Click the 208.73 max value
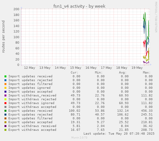Viewport: 159px width, 141px height. coord(147,130)
